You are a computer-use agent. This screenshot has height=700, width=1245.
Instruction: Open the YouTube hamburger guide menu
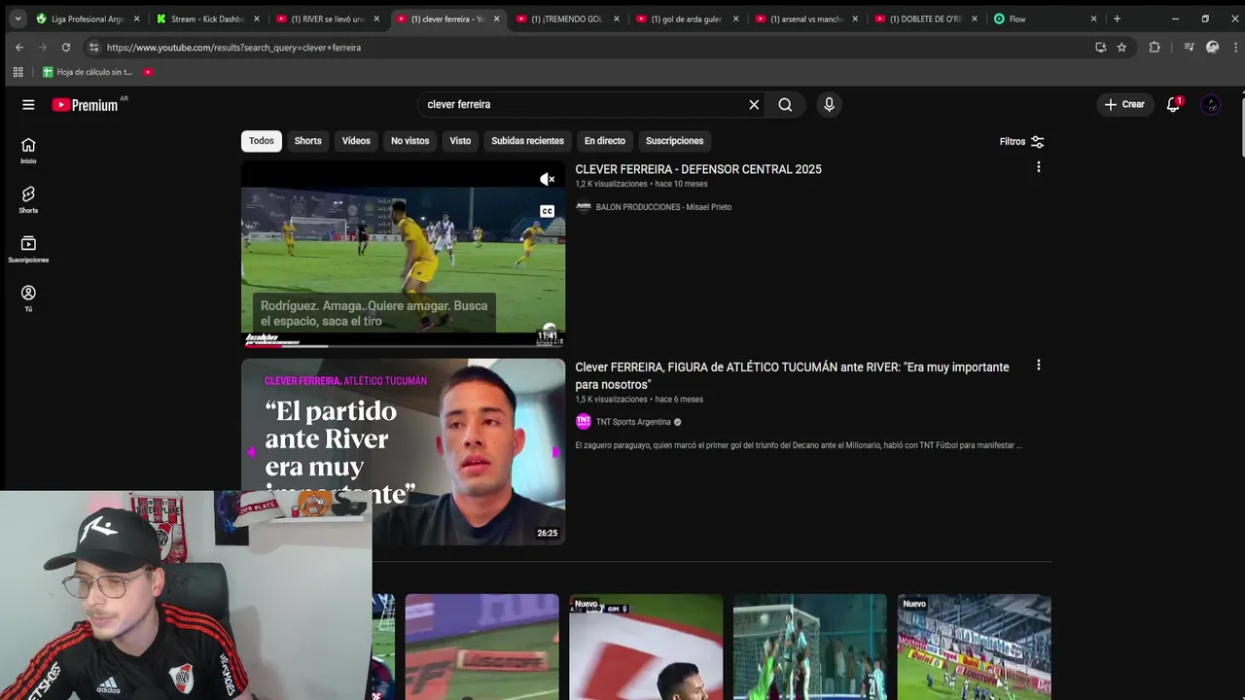tap(28, 105)
